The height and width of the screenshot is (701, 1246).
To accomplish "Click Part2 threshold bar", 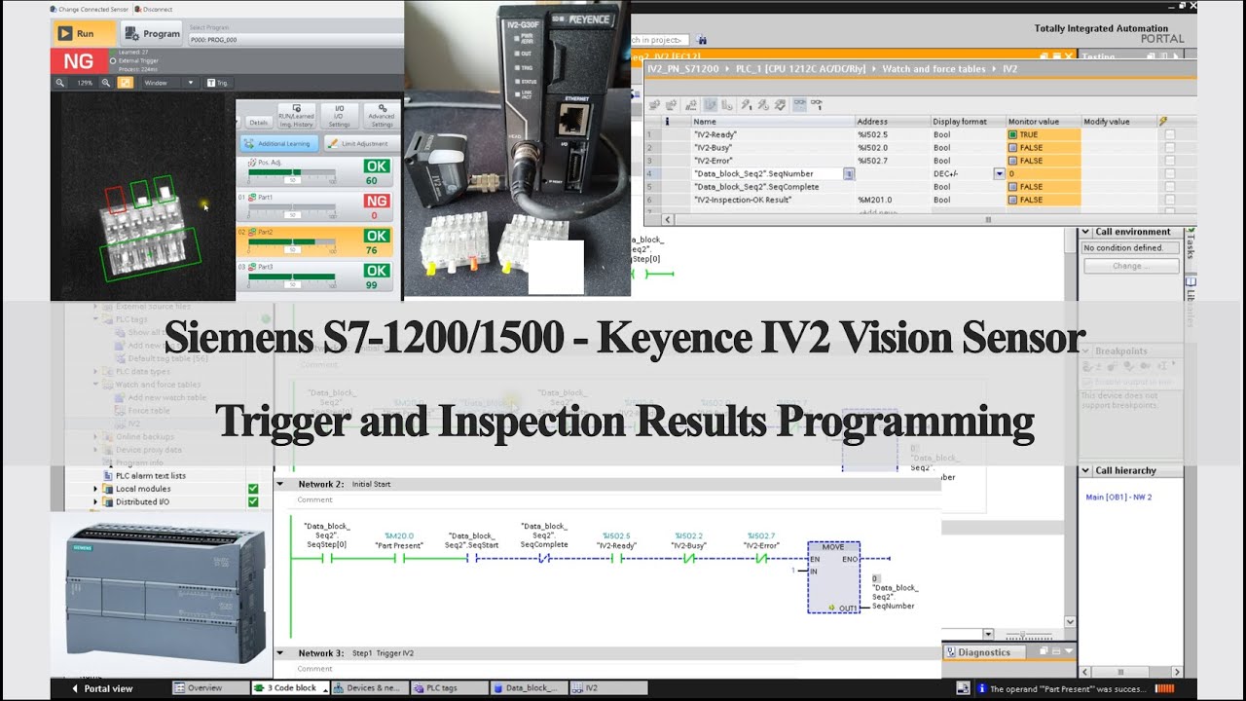I will tap(291, 243).
